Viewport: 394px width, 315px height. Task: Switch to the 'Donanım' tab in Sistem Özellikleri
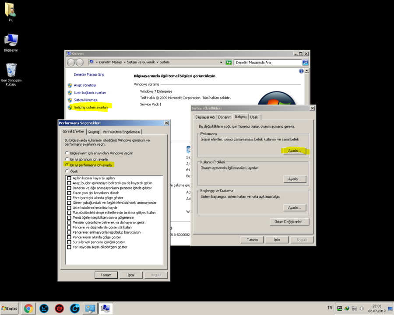click(x=225, y=117)
